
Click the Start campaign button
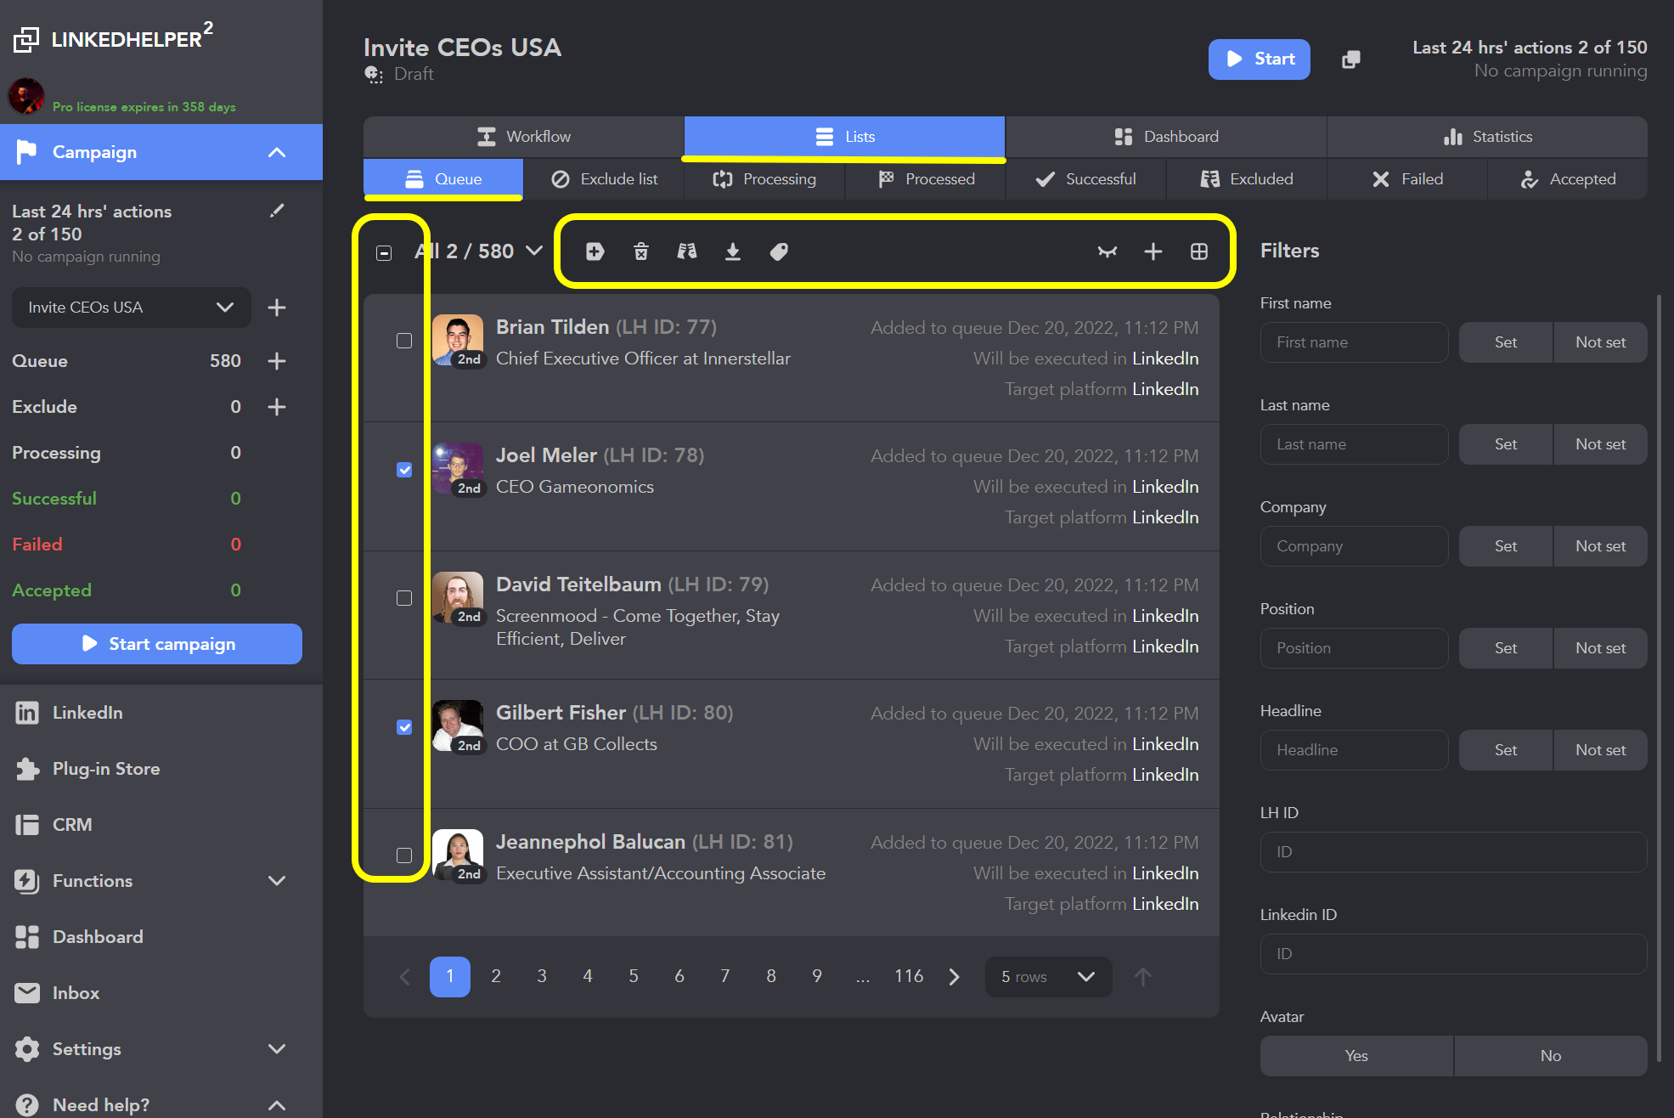click(x=157, y=644)
